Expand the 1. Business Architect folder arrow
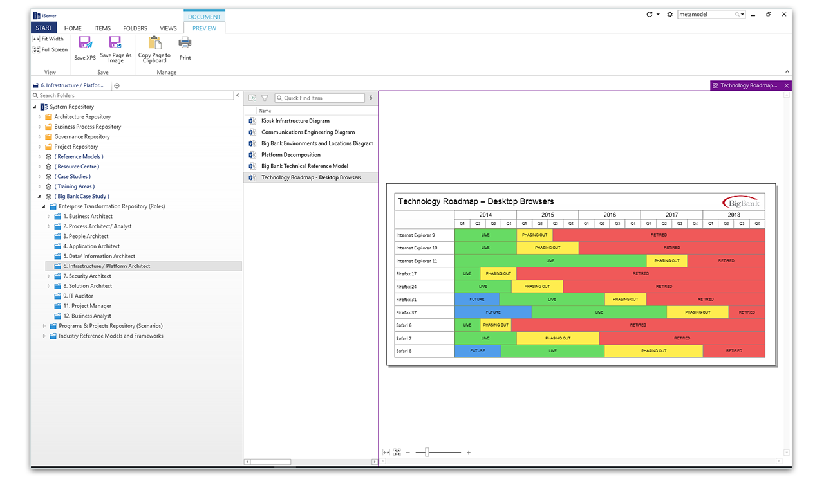The image size is (824, 477). pos(49,217)
